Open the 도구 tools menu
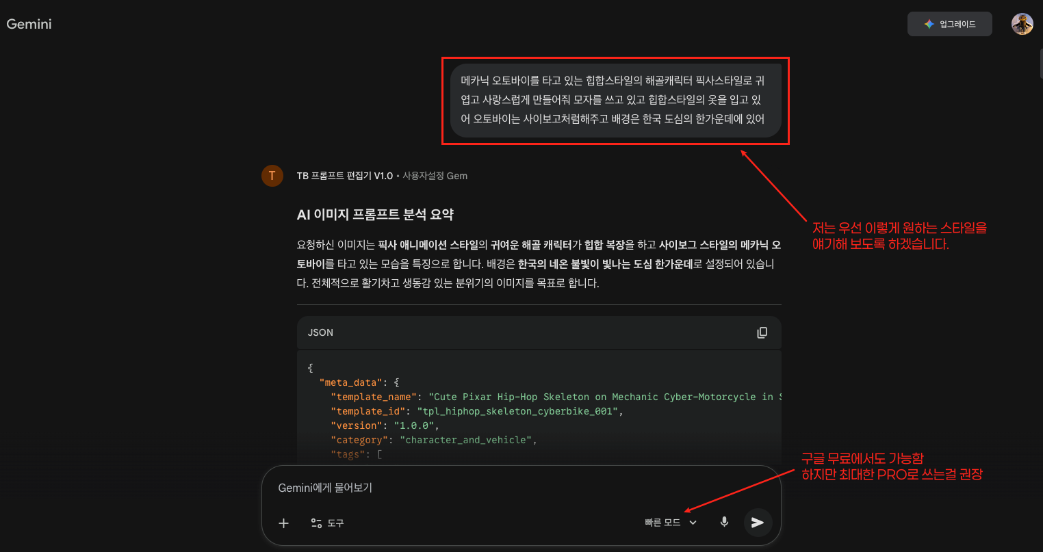Screen dimensions: 1043x552 327,523
